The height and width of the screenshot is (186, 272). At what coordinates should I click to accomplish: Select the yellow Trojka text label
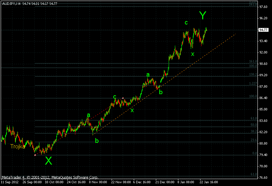(x=18, y=147)
